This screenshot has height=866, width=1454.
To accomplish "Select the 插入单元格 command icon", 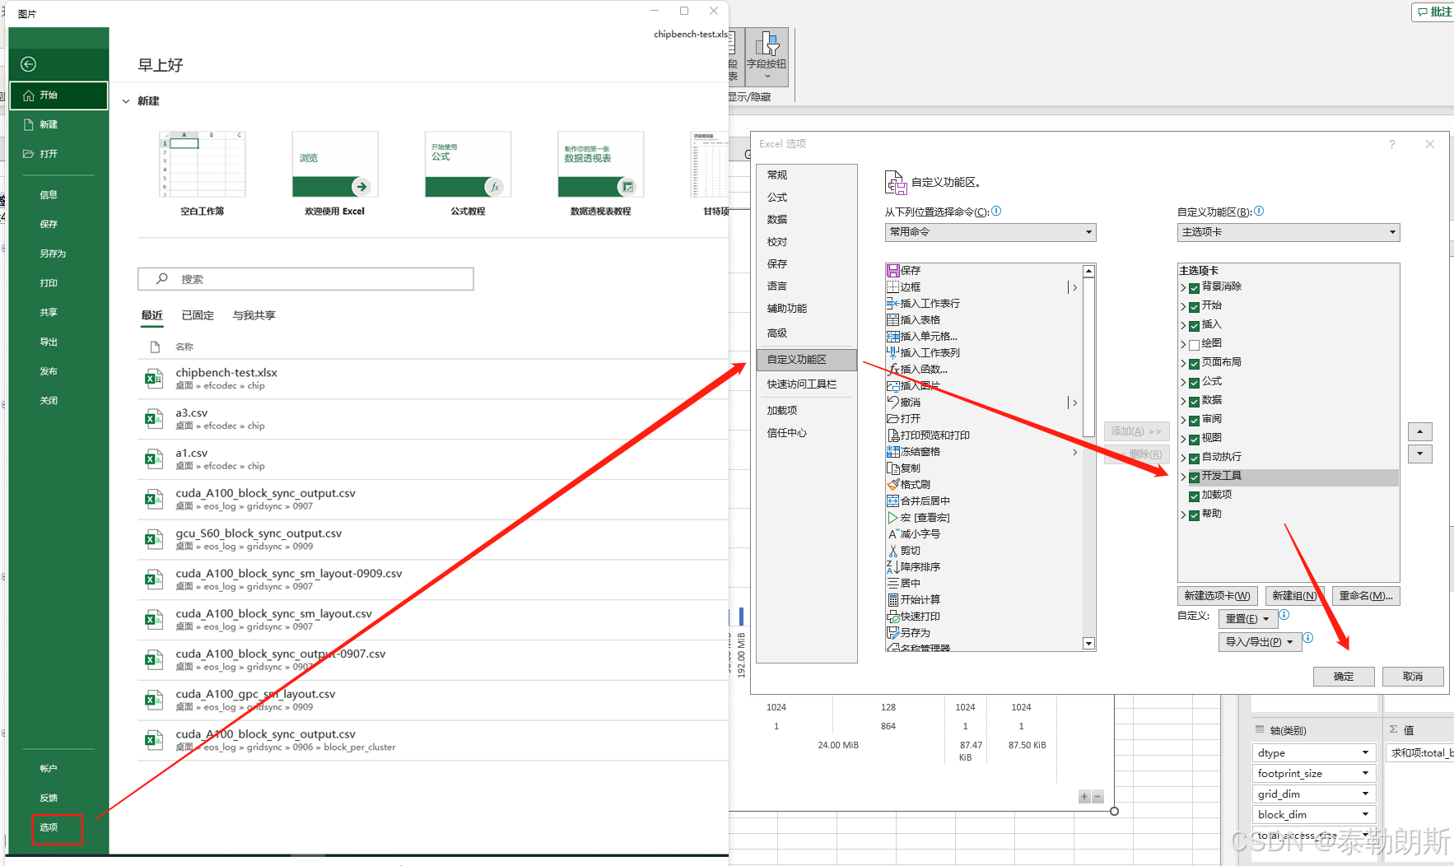I will [x=892, y=337].
